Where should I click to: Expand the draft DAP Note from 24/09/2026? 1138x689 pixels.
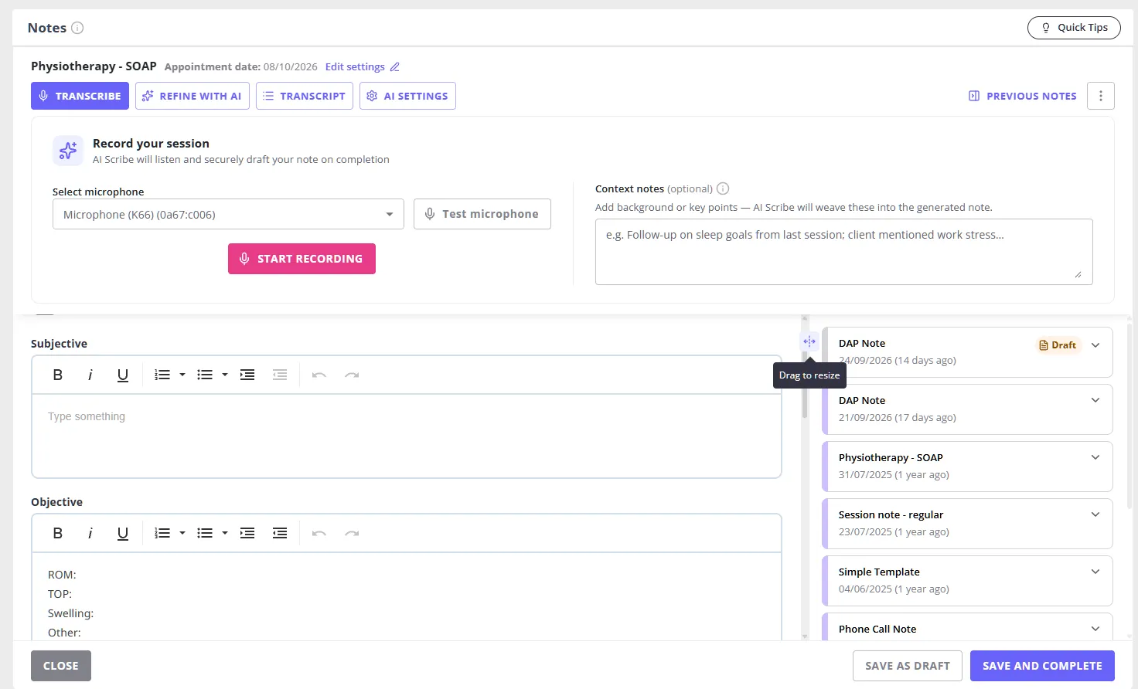click(x=1095, y=345)
